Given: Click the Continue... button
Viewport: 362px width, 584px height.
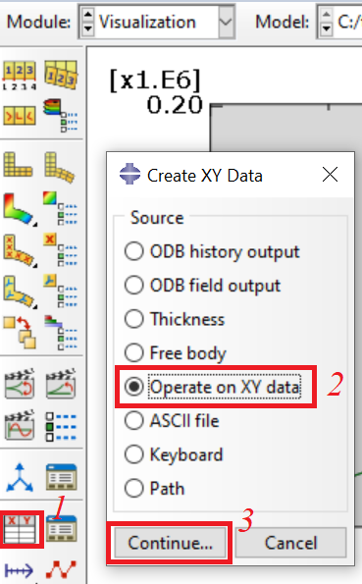Looking at the screenshot, I should pos(170,543).
